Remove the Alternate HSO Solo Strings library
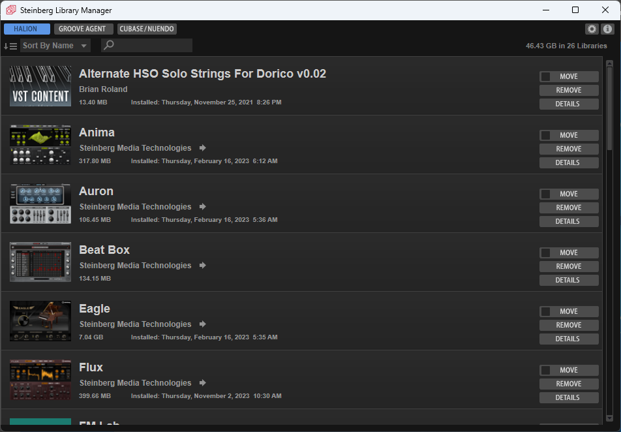The height and width of the screenshot is (432, 621). pos(569,90)
